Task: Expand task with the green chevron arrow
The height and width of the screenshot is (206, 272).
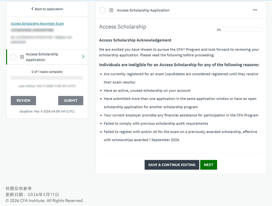Action: (x=83, y=57)
